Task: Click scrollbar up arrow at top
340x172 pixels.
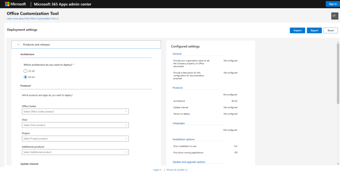Action: click(x=338, y=42)
